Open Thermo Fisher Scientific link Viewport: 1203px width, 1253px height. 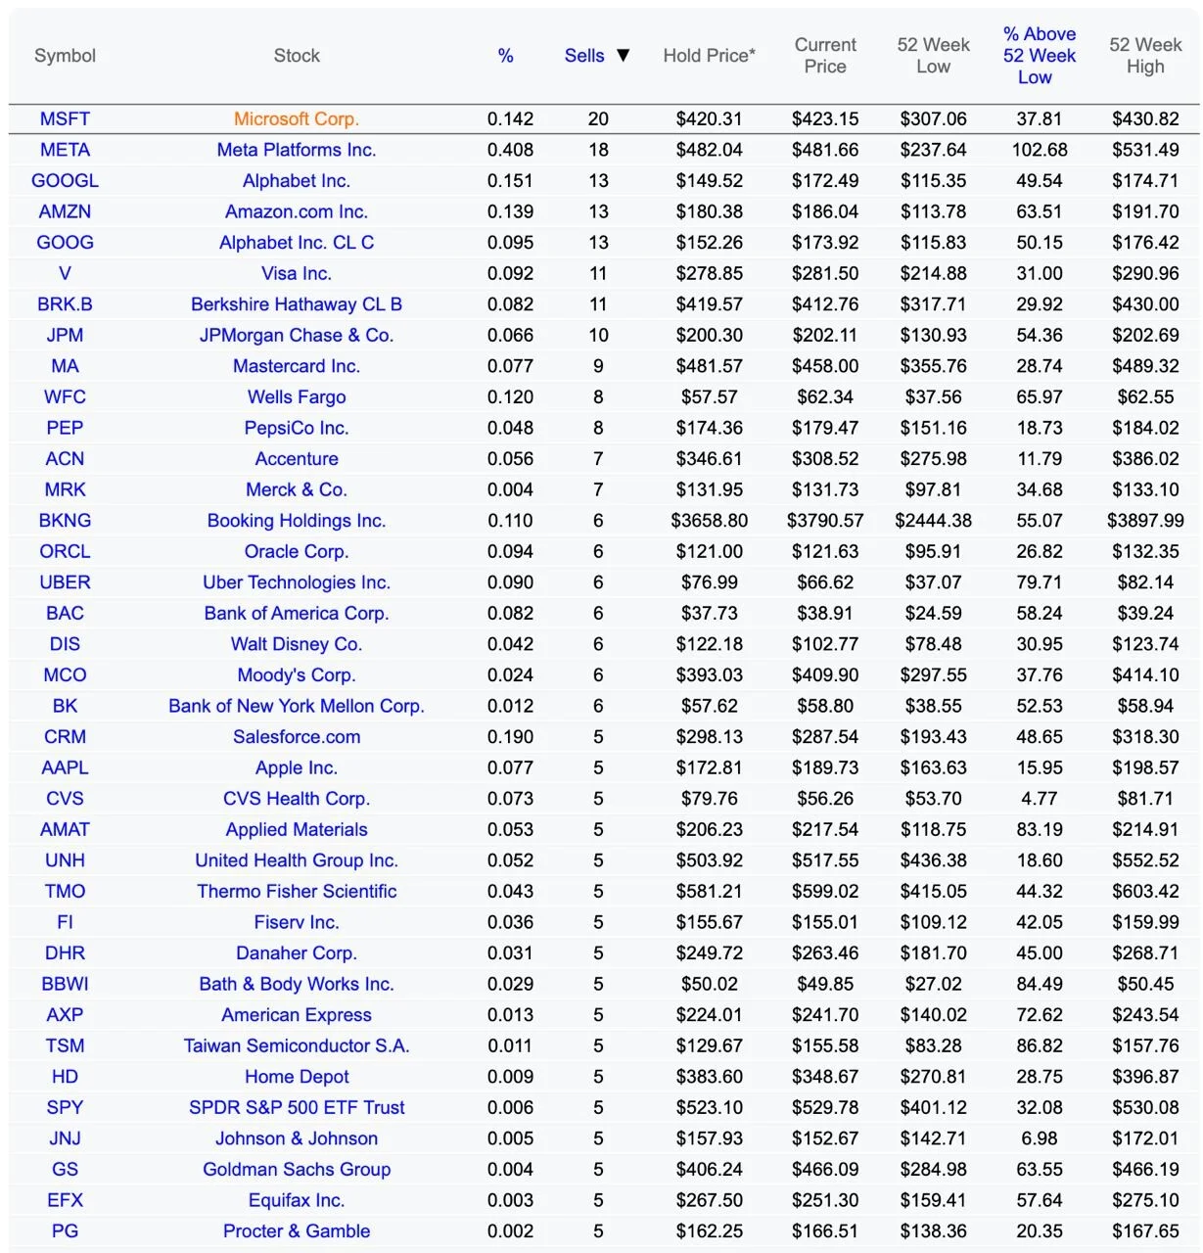coord(297,891)
